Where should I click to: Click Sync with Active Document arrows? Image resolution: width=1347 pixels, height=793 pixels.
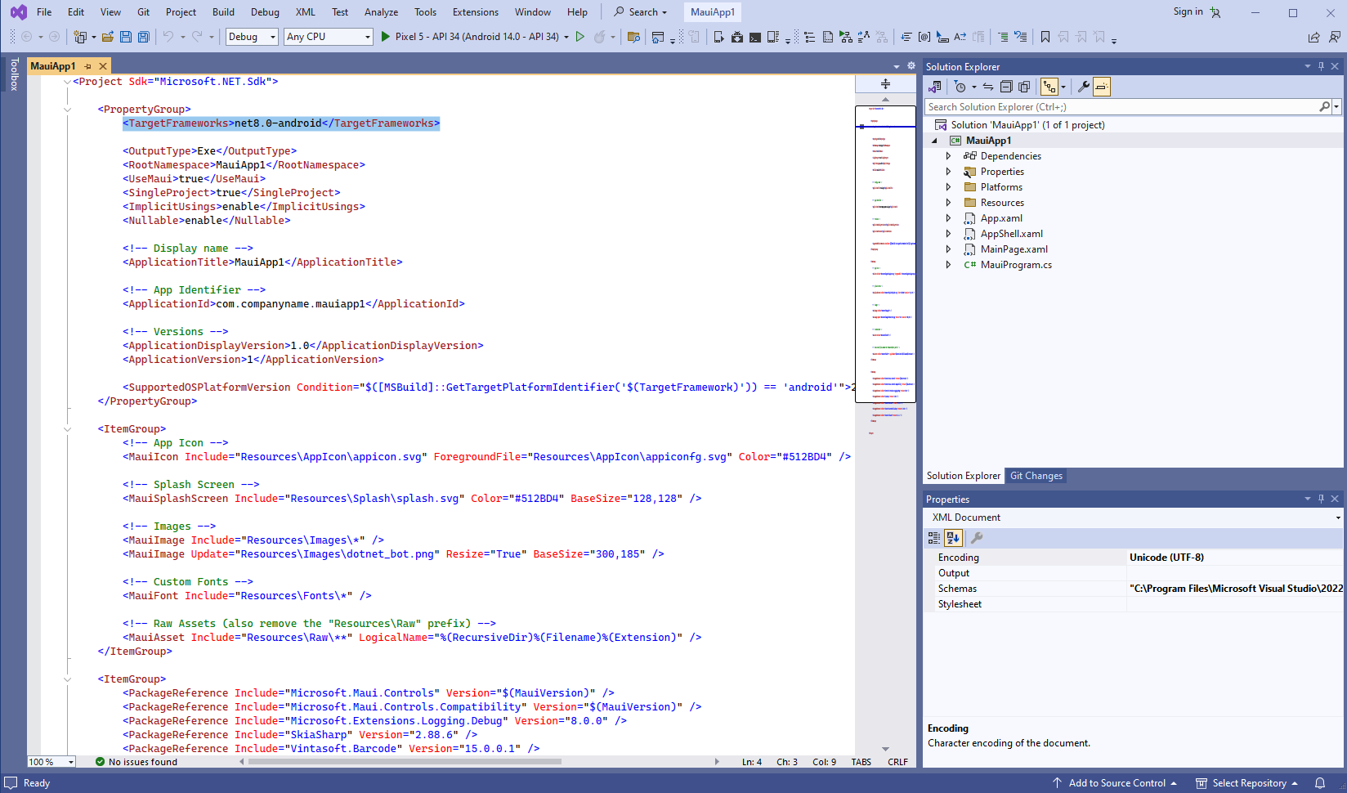(988, 87)
